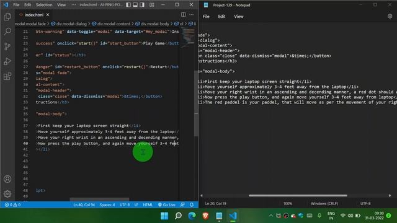The height and width of the screenshot is (223, 397).
Task: Open the Accounts menu in activity bar
Action: click(x=7, y=179)
